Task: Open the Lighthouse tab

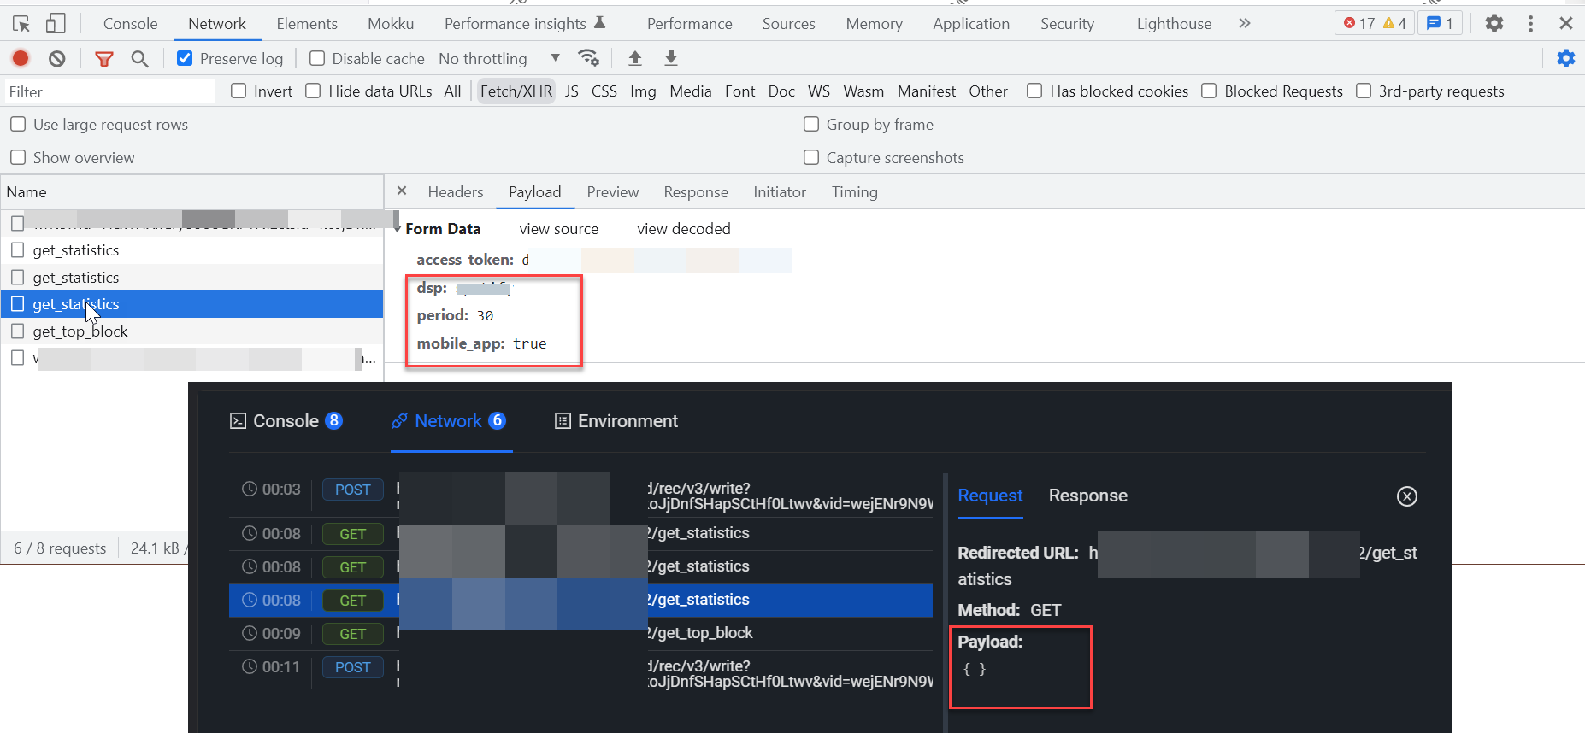Action: click(1174, 23)
